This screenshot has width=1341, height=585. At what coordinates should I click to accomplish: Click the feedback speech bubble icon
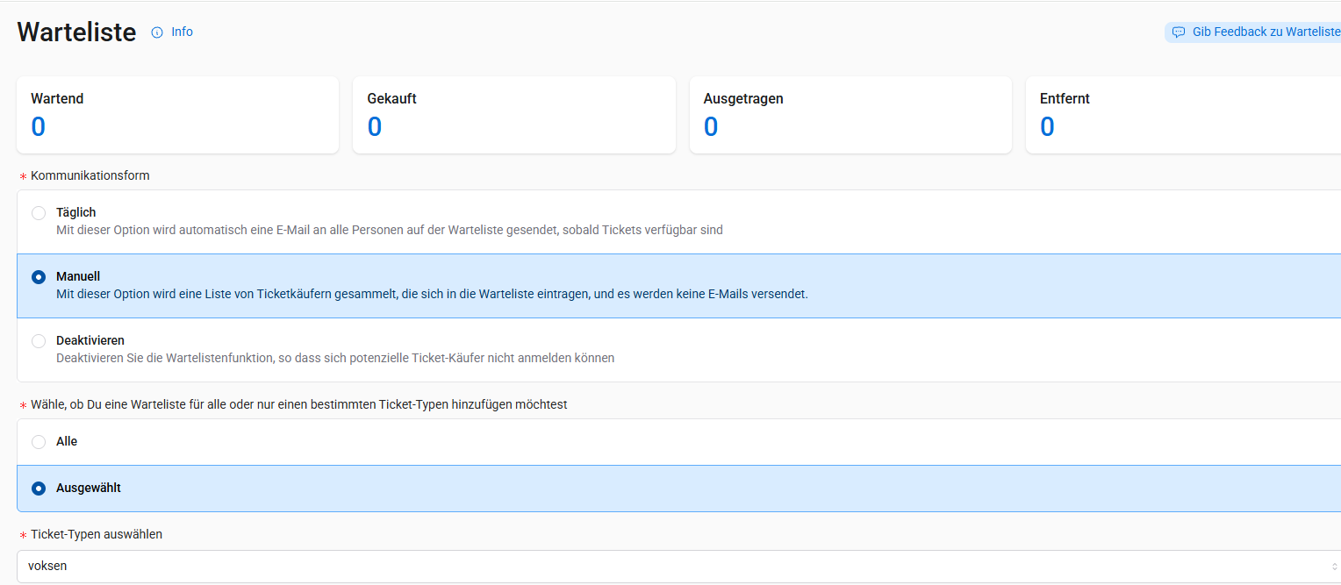point(1179,32)
